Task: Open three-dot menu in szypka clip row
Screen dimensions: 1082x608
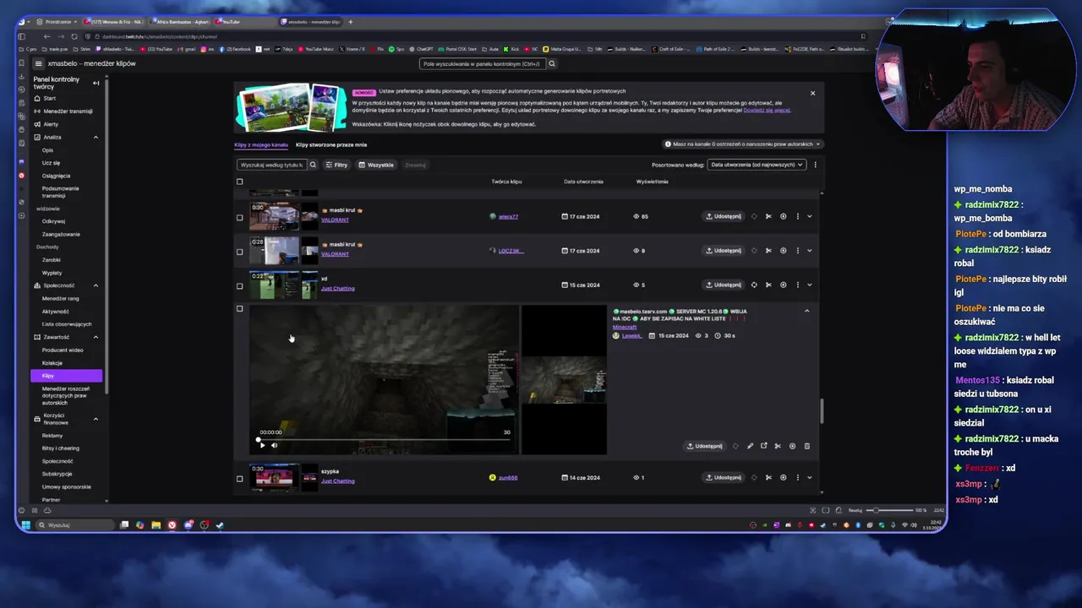Action: [x=797, y=477]
